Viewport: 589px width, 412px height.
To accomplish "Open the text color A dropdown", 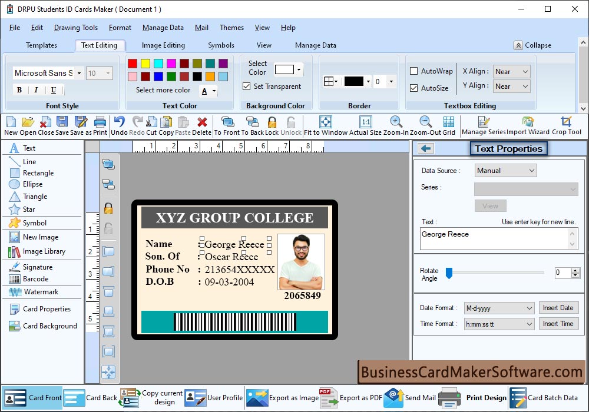I will 209,91.
